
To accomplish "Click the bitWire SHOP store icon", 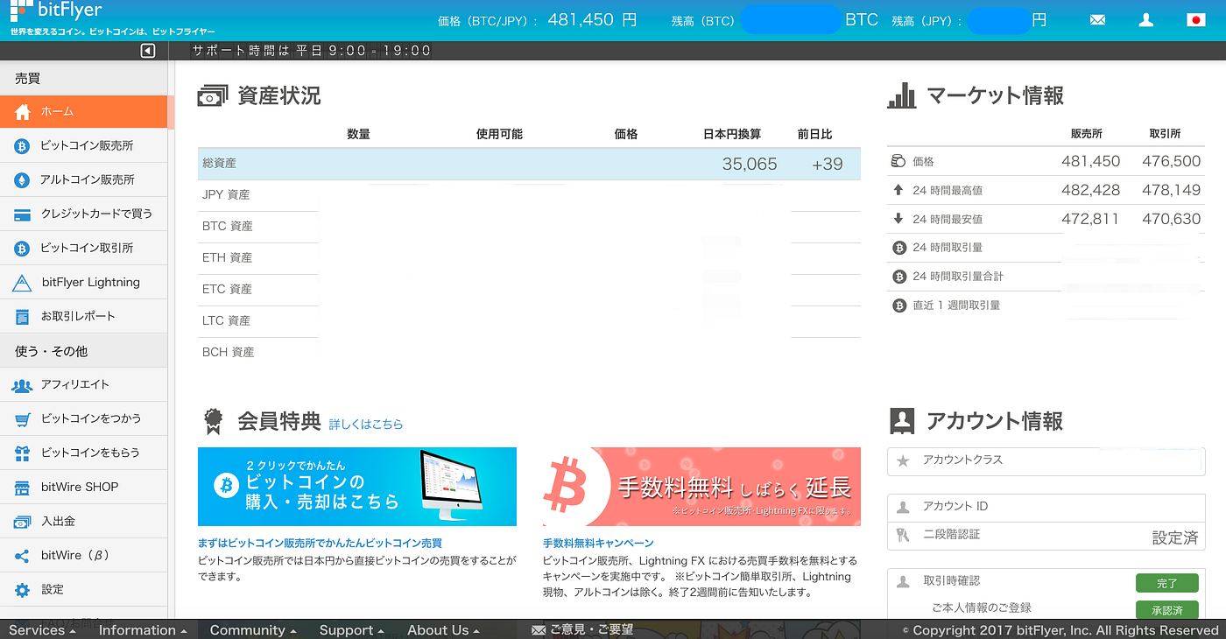I will click(x=23, y=487).
